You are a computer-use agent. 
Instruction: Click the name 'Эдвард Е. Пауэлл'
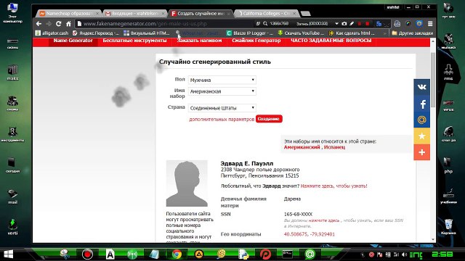point(247,163)
